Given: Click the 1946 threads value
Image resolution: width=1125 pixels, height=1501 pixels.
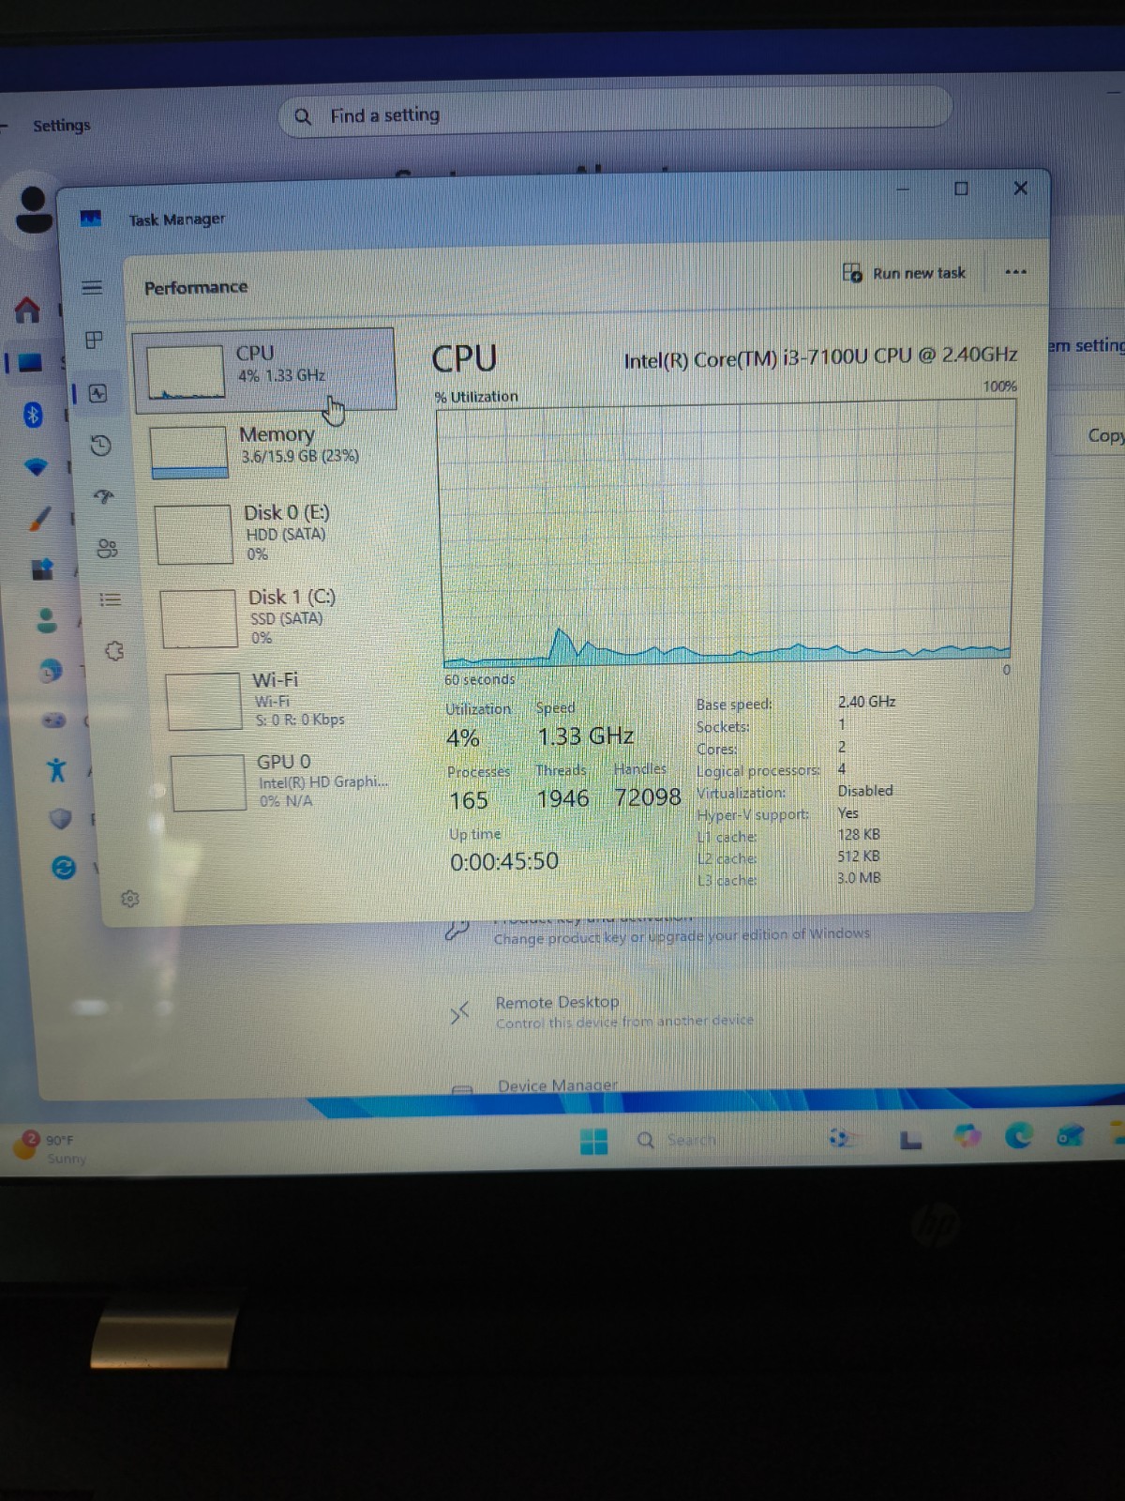Looking at the screenshot, I should [x=562, y=798].
